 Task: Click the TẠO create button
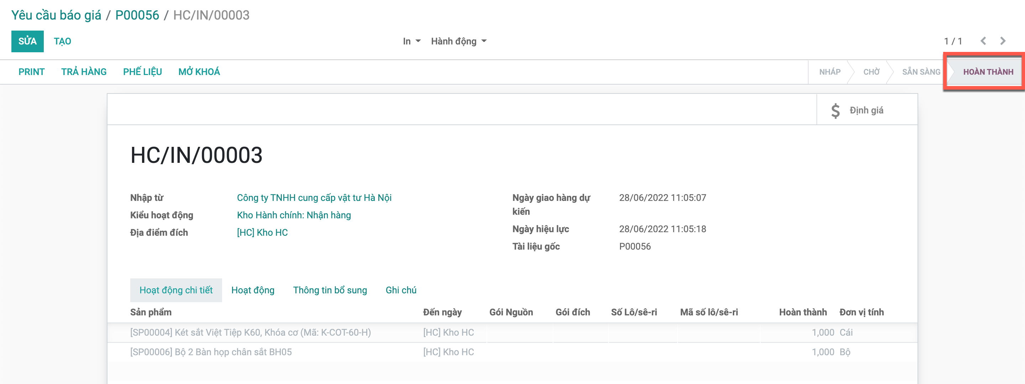pos(63,41)
